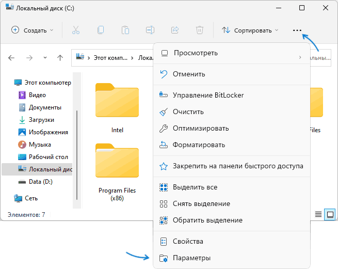The image size is (338, 269).
Task: Choose Отменить in the menu
Action: 232,74
